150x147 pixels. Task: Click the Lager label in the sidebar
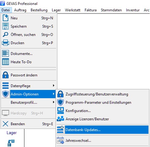pyautogui.click(x=12, y=133)
